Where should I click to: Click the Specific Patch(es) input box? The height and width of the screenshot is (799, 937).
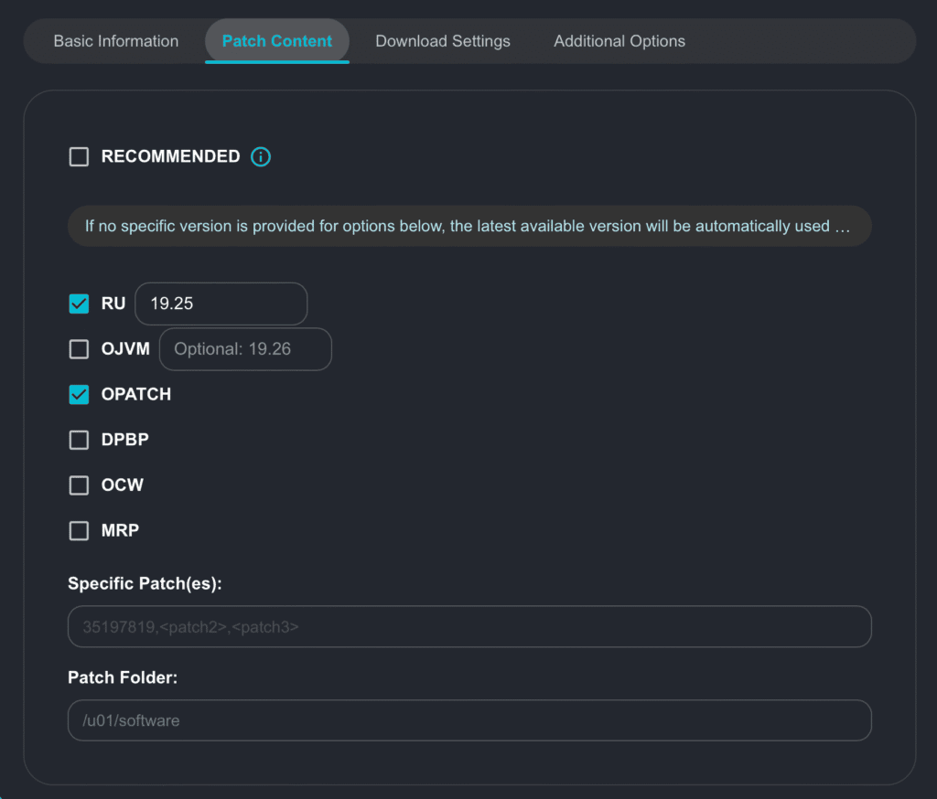[469, 627]
